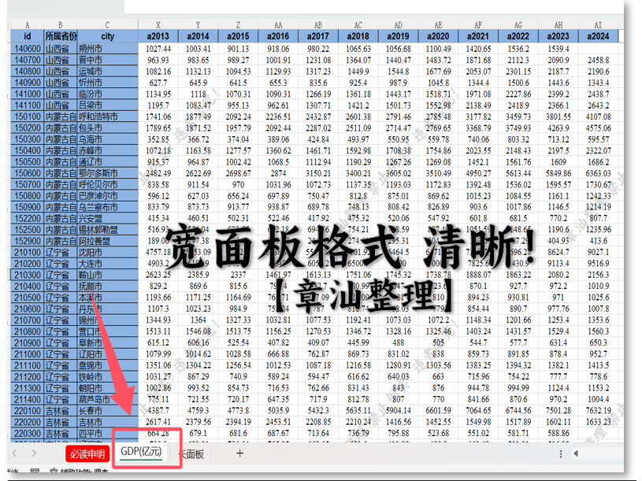Screen dimensions: 642x481
Task: Select column AF header
Action: [x=478, y=24]
